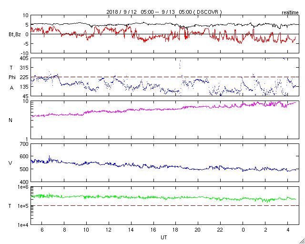The width and height of the screenshot is (305, 244).
Task: Click the 'UT' x-axis label
Action: (x=163, y=237)
